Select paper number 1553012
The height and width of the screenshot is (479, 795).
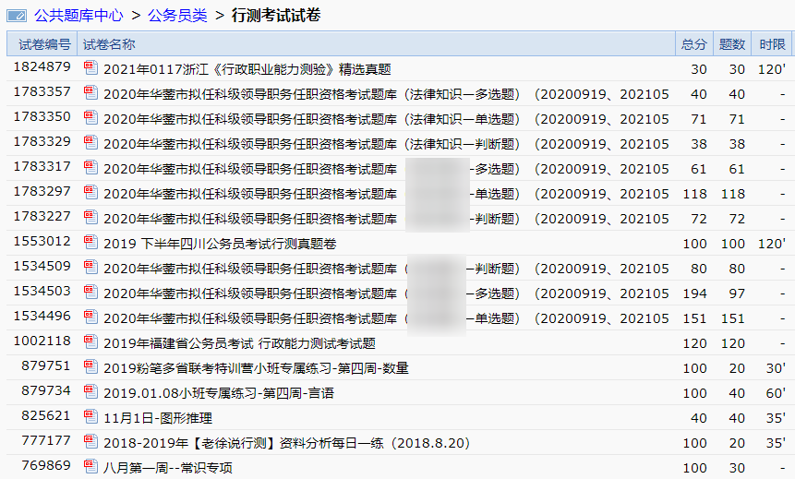[42, 241]
